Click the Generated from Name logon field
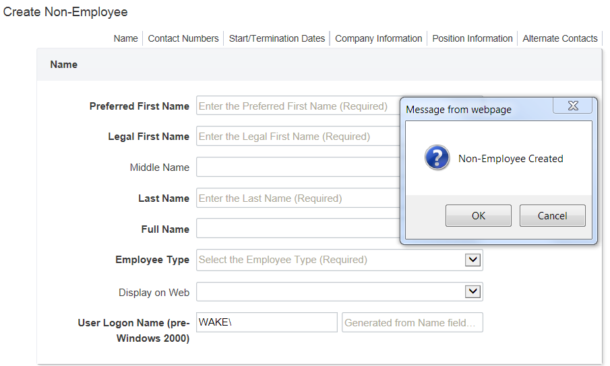610x366 pixels. [x=413, y=322]
